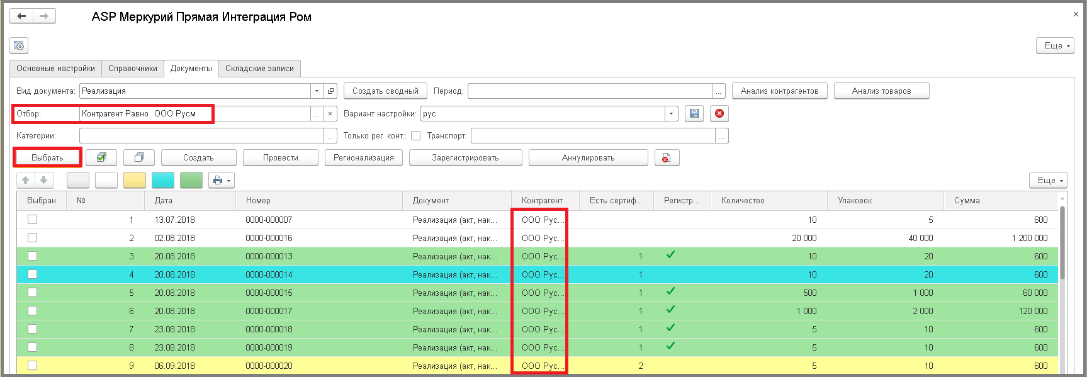Check the box for document 0000-000020
This screenshot has height=377, width=1087.
32,366
